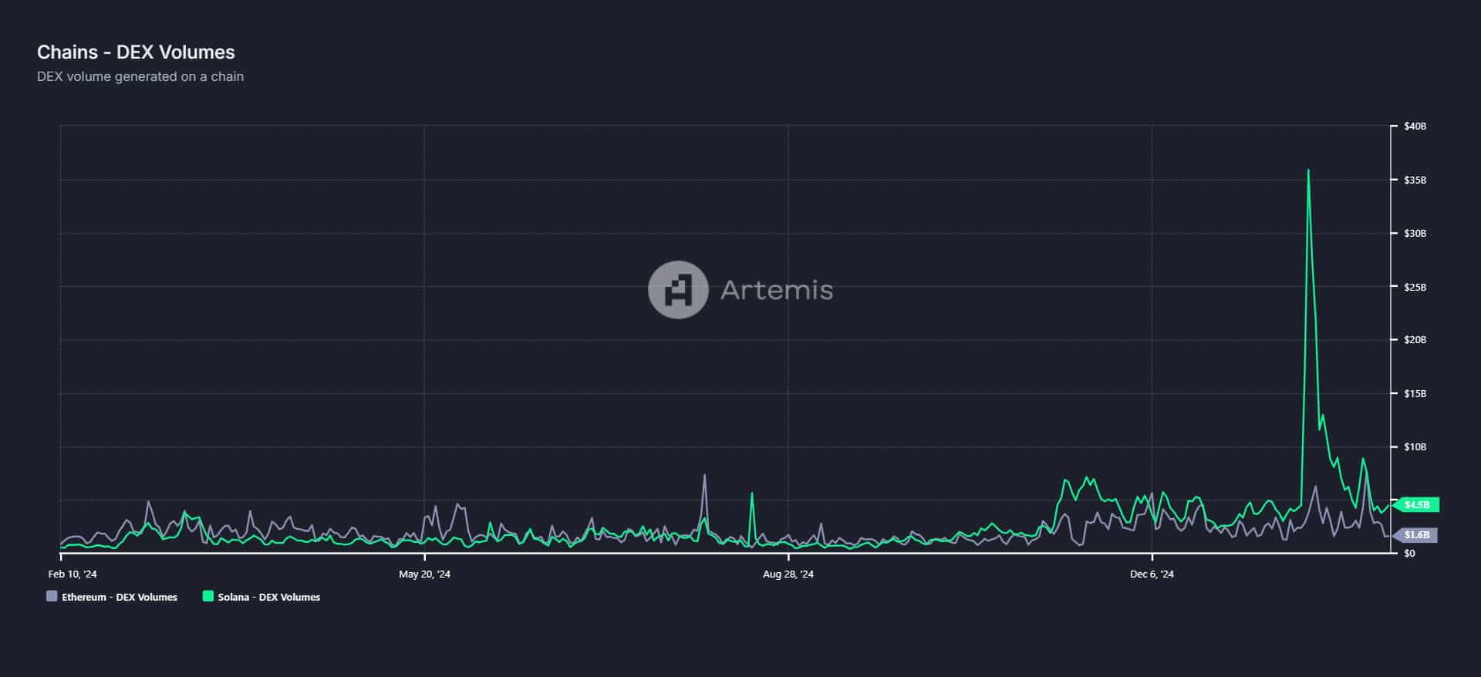1481x677 pixels.
Task: Click the 'DEX volume generated on a chain' subtitle
Action: point(140,76)
